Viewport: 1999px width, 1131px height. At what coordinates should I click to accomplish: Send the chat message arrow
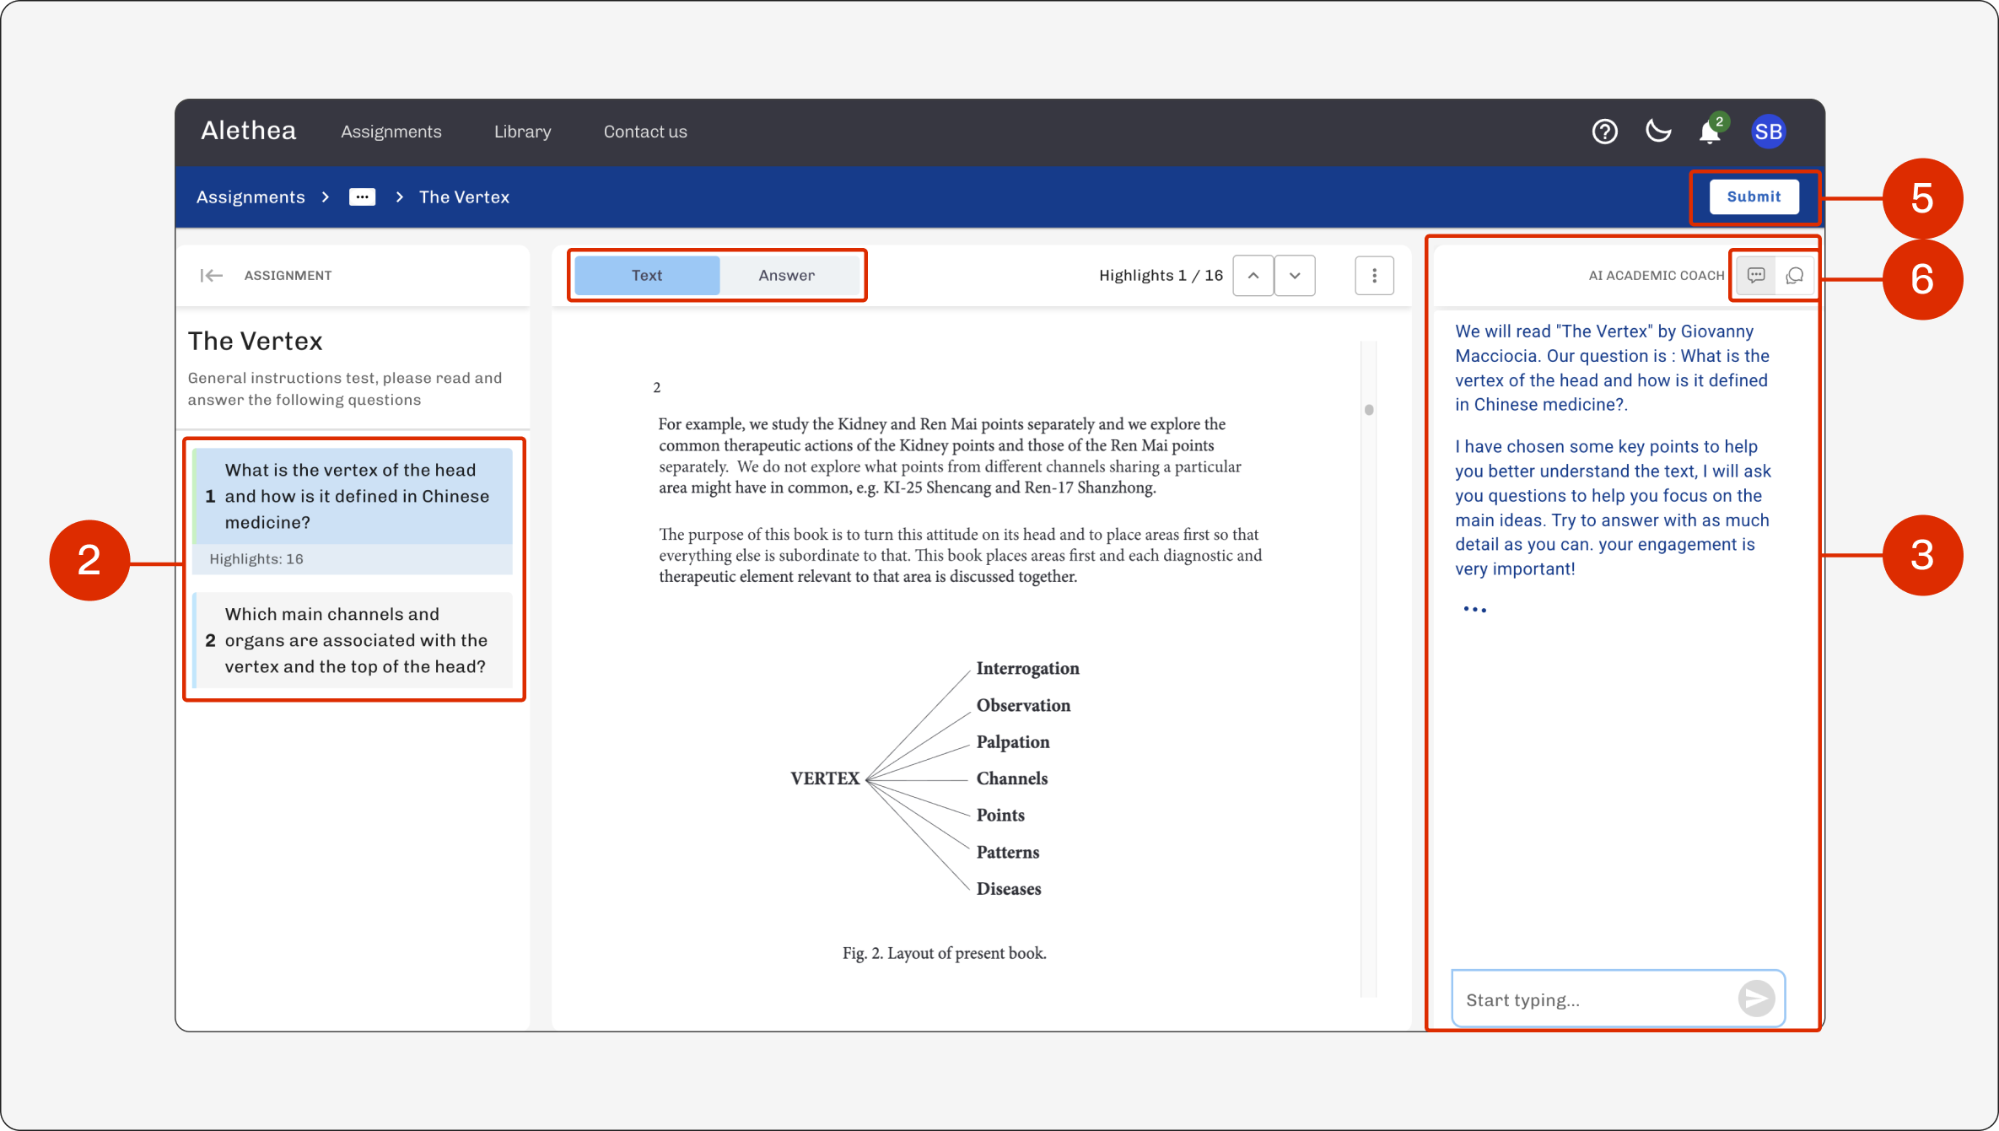tap(1756, 999)
